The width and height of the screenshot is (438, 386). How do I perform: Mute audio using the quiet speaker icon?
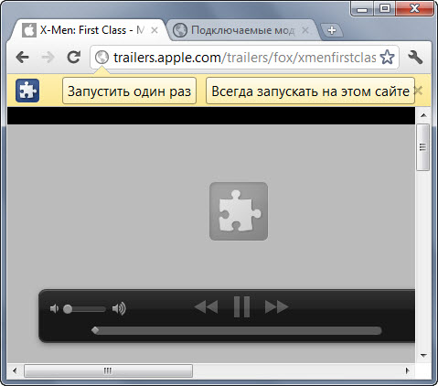point(54,309)
